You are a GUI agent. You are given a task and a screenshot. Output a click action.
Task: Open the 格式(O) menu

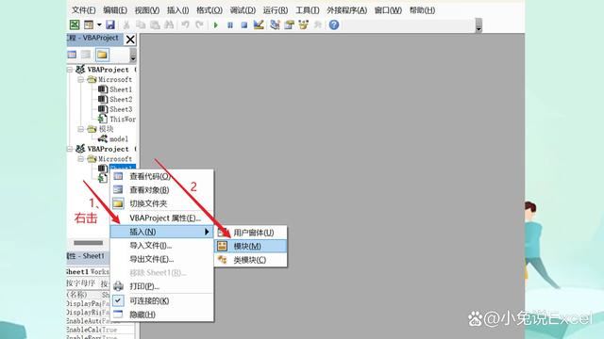[210, 10]
